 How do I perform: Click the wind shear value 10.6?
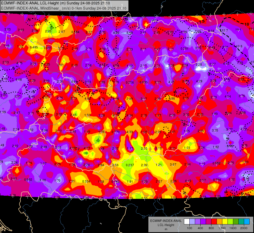point(239,46)
